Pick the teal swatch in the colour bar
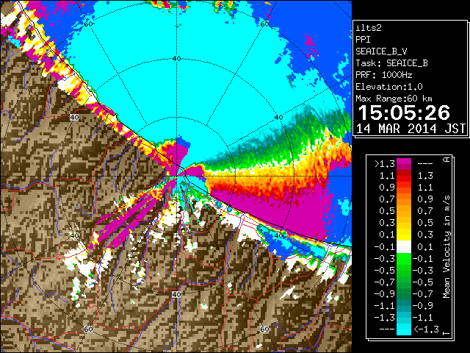 (404, 307)
